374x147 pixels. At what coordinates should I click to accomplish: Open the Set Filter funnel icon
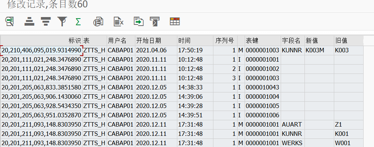(x=62, y=22)
